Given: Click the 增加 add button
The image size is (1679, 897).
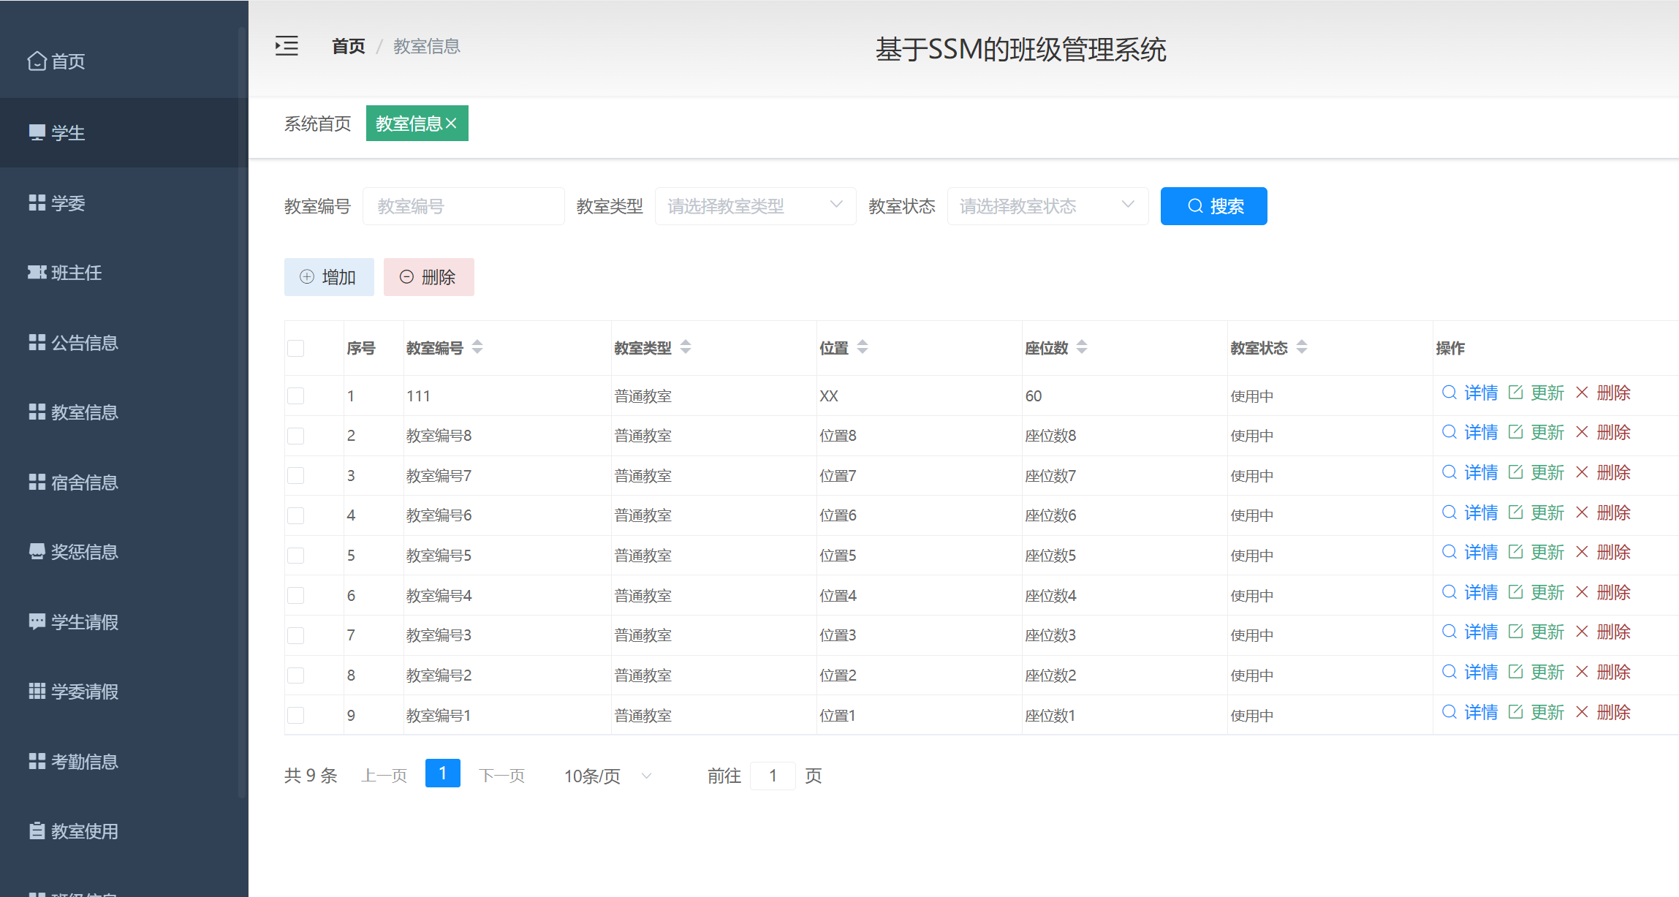Looking at the screenshot, I should tap(329, 277).
